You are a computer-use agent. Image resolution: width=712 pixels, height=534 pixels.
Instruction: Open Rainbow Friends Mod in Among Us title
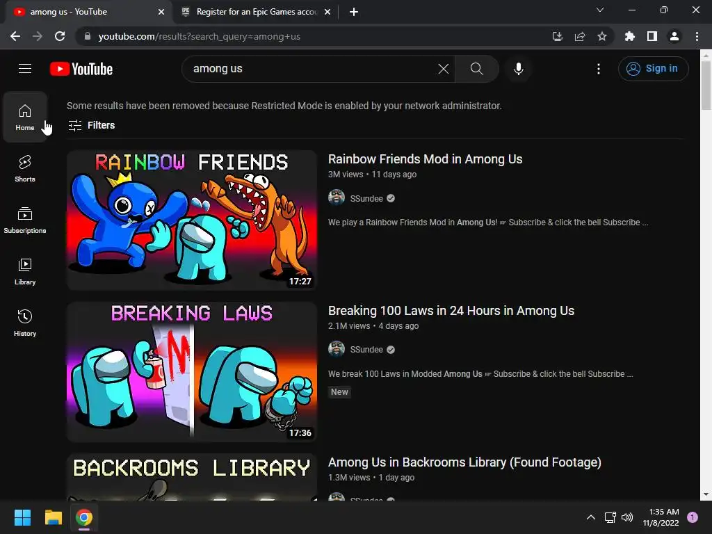(x=425, y=159)
